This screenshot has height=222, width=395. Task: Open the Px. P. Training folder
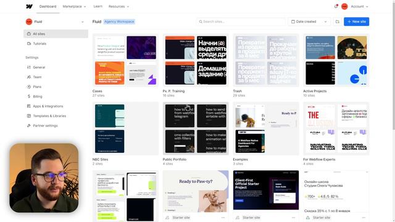pos(196,60)
